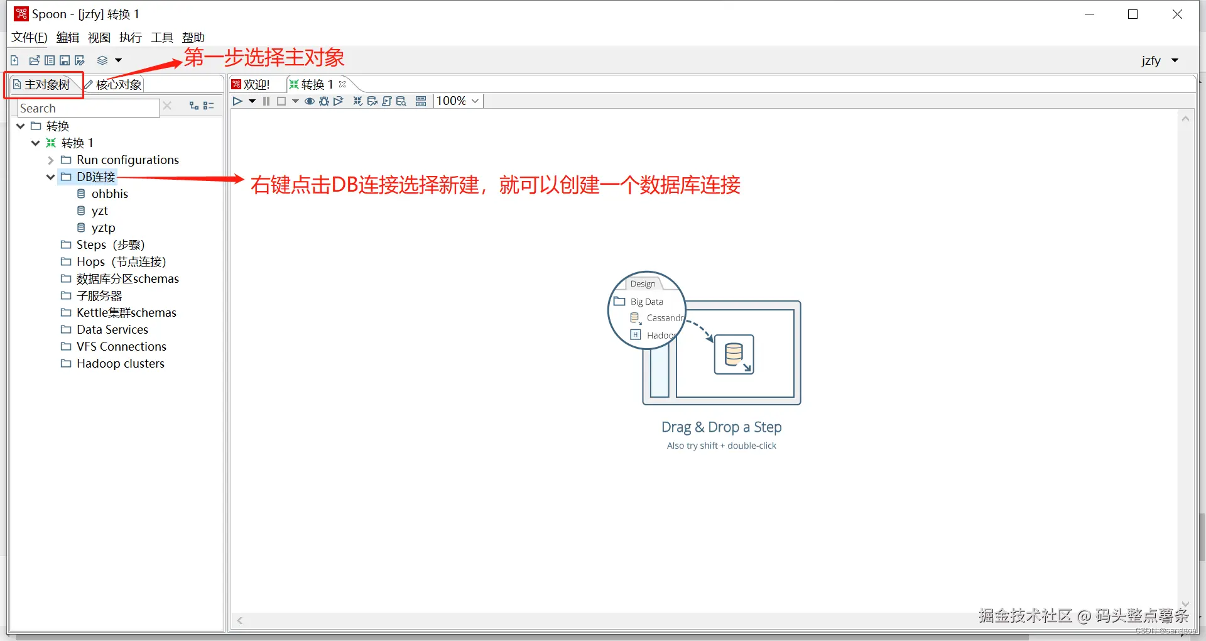Click the perspectives layers icon
The image size is (1206, 641).
(102, 60)
